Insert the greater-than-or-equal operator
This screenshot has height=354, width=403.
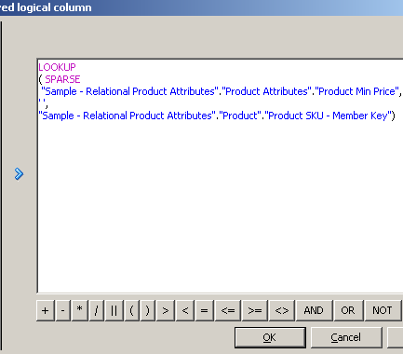tap(255, 310)
